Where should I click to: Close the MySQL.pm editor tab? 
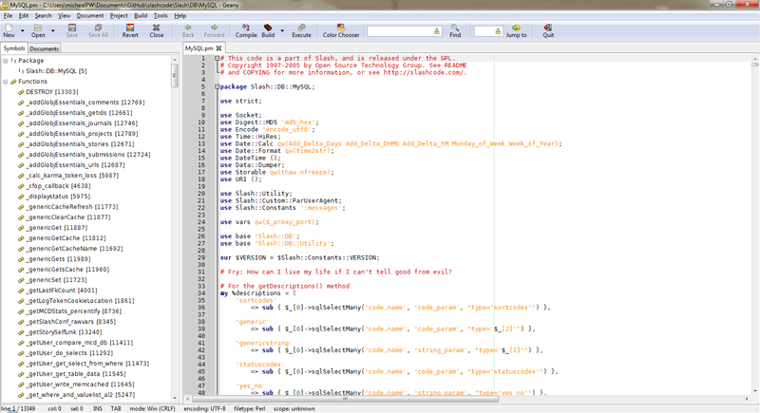pyautogui.click(x=219, y=47)
